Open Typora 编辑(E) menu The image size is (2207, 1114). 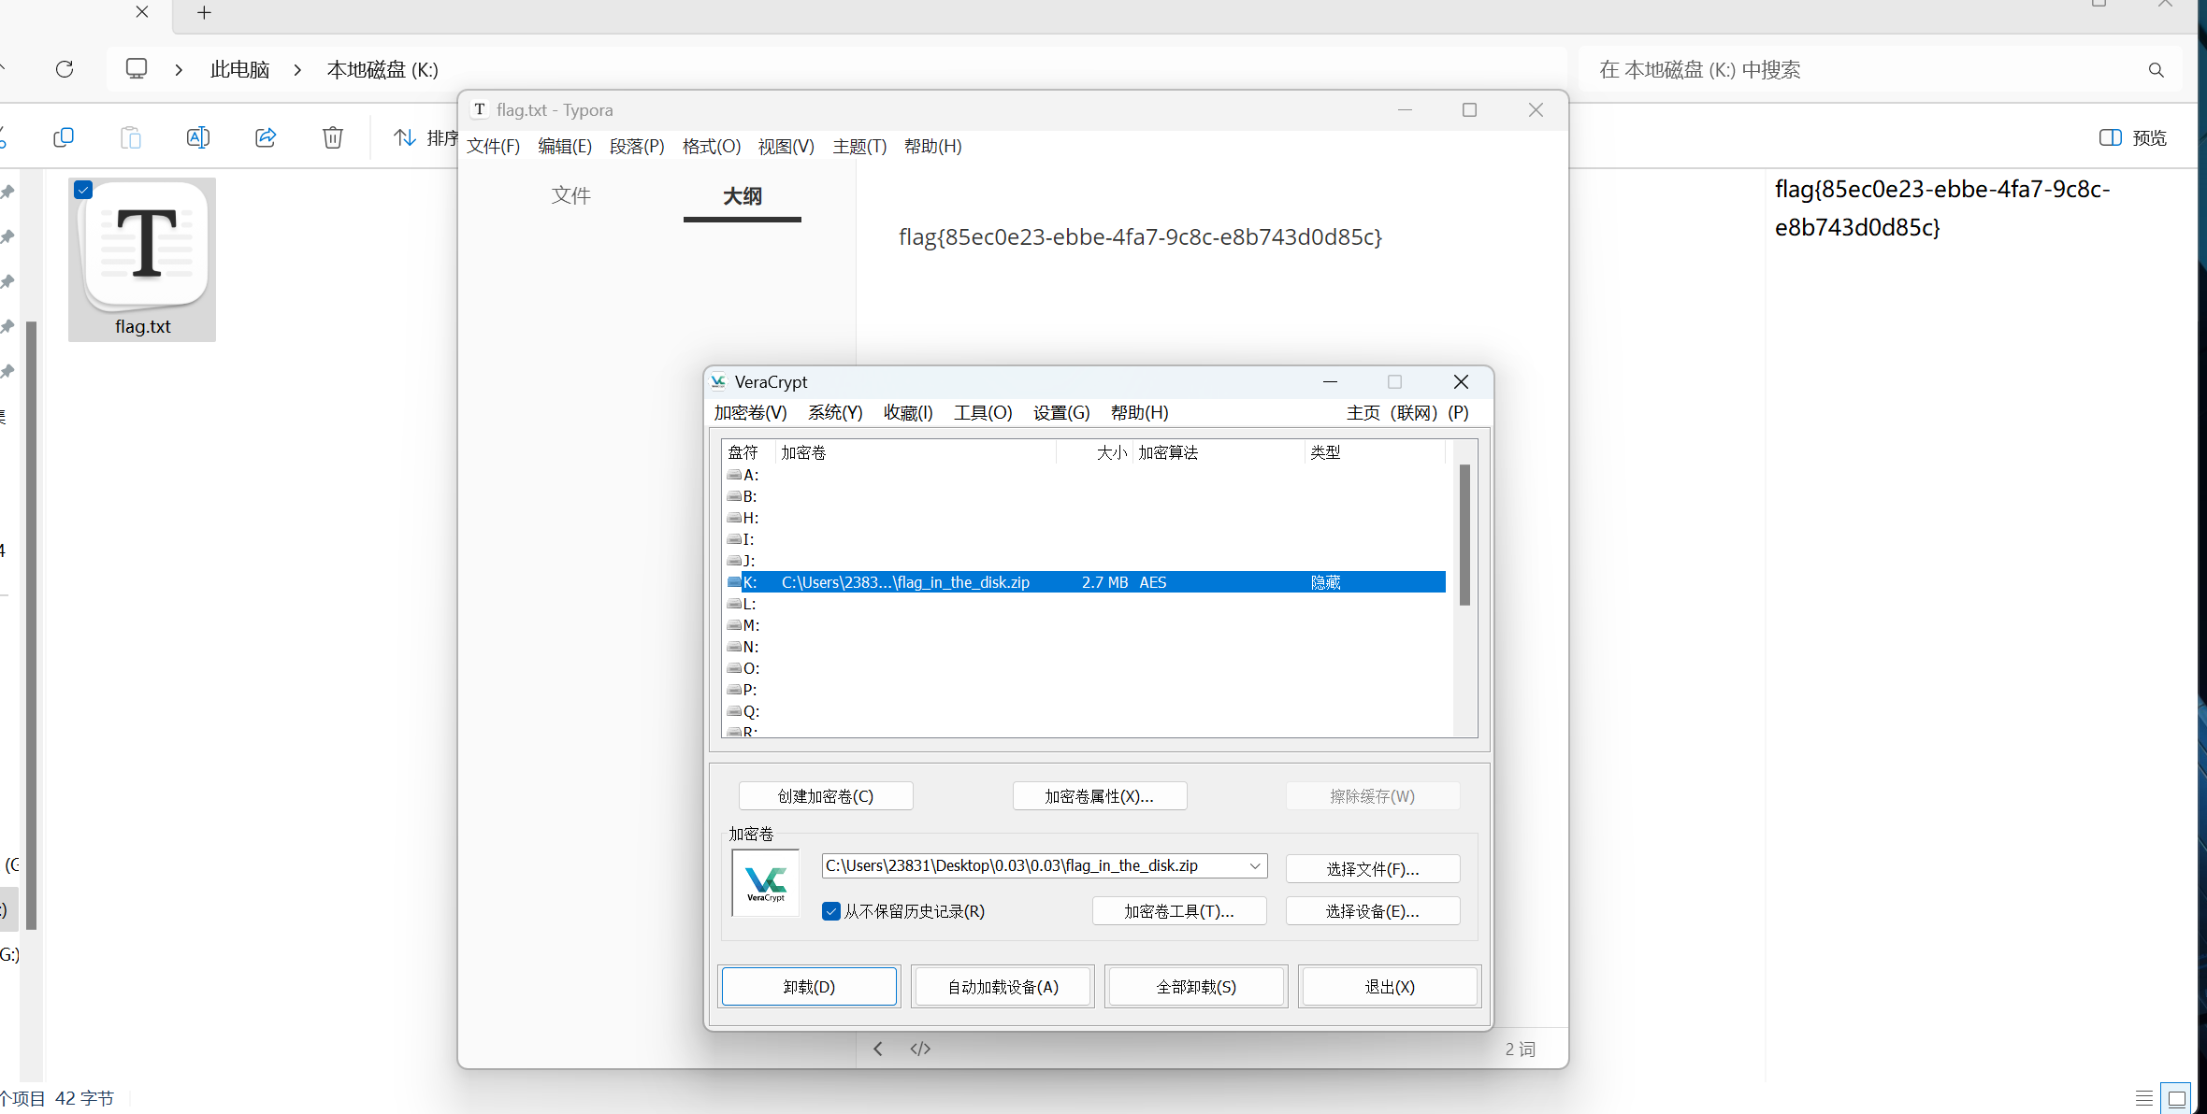[x=565, y=147]
